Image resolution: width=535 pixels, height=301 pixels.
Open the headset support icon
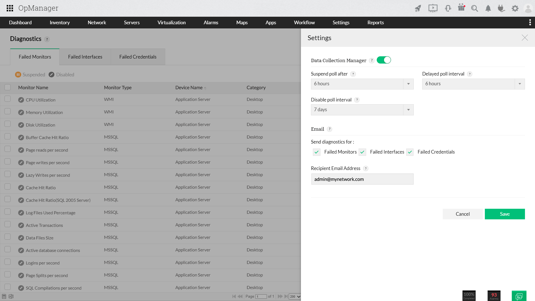point(448,8)
